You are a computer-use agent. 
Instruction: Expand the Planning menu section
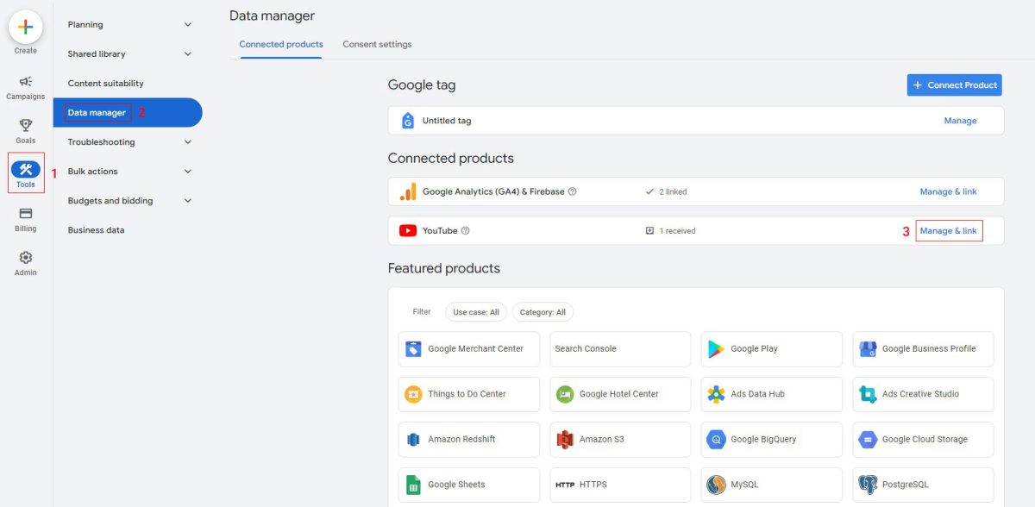point(129,24)
